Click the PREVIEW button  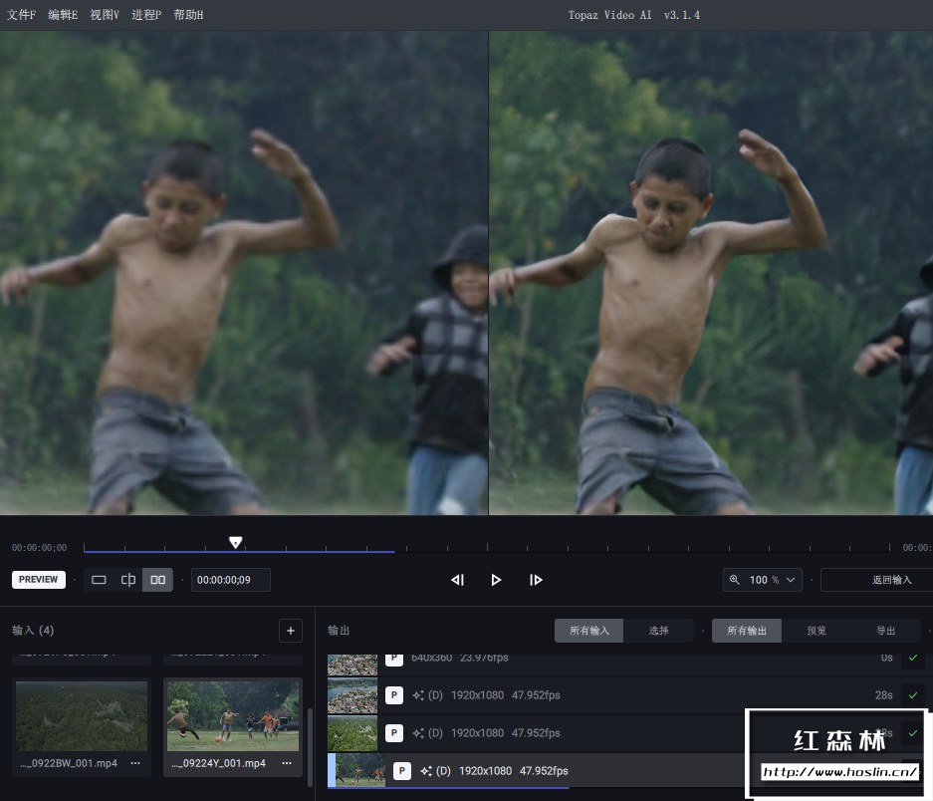point(39,580)
